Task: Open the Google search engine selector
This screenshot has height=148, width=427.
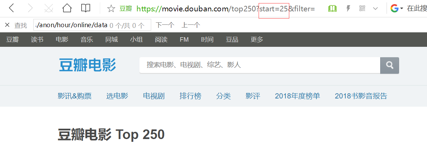Action: [397, 9]
